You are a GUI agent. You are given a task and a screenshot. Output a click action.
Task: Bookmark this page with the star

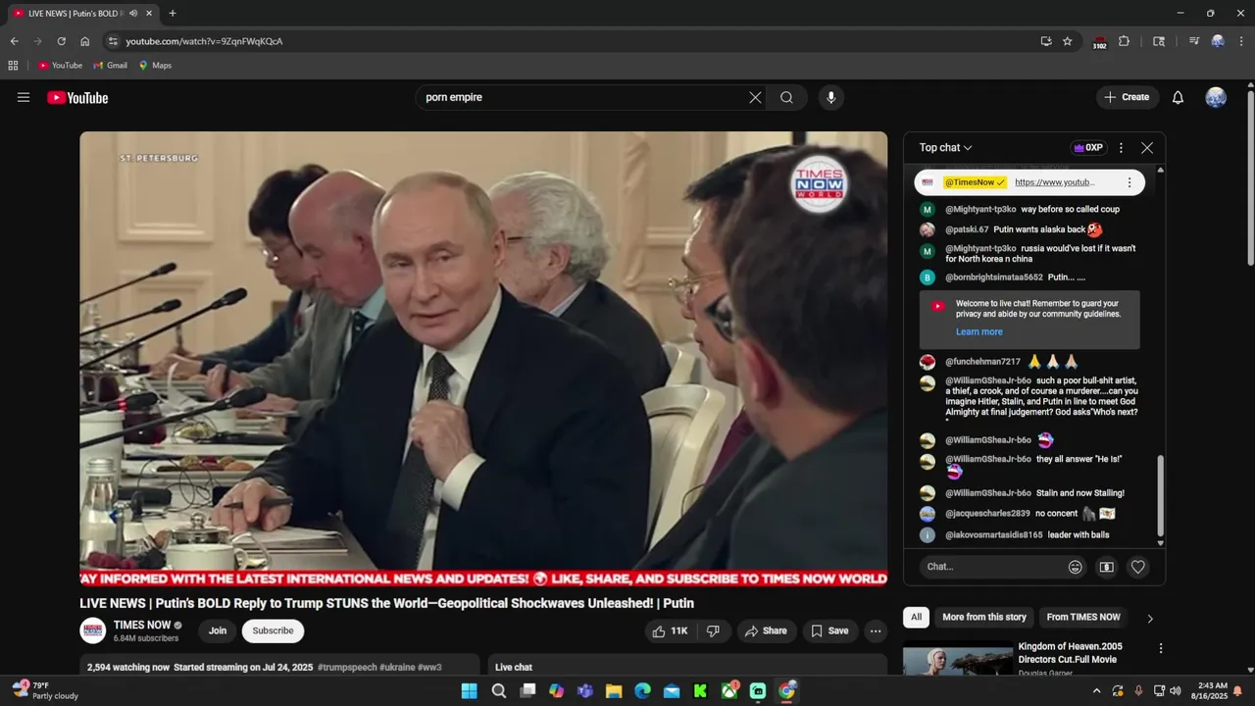[1068, 41]
